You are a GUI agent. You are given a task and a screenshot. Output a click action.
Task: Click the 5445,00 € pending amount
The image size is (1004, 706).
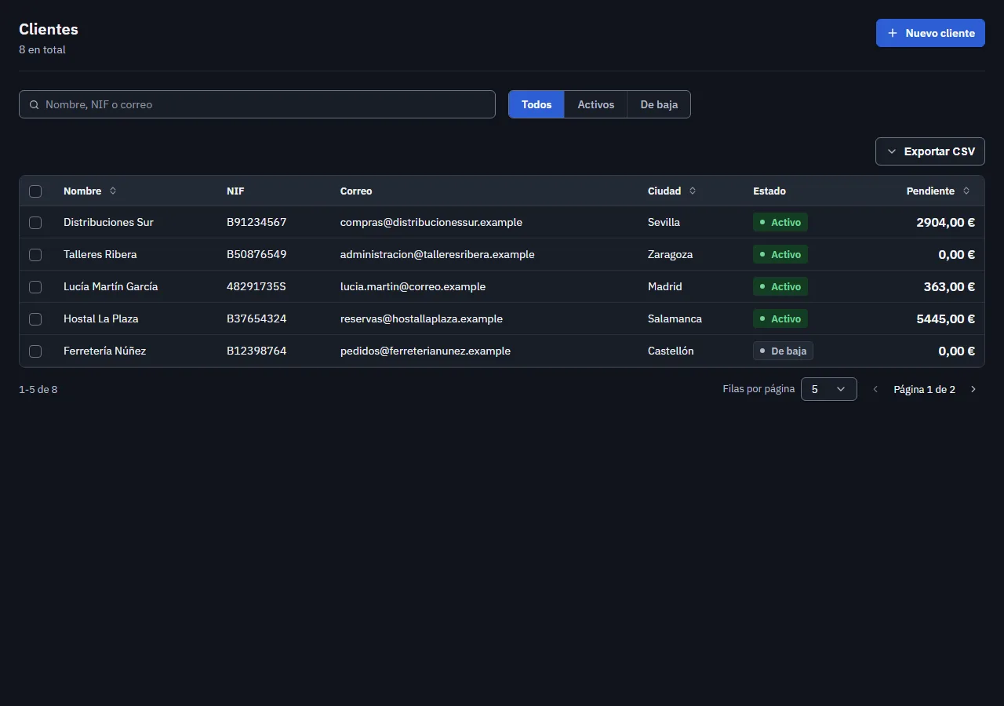click(945, 319)
